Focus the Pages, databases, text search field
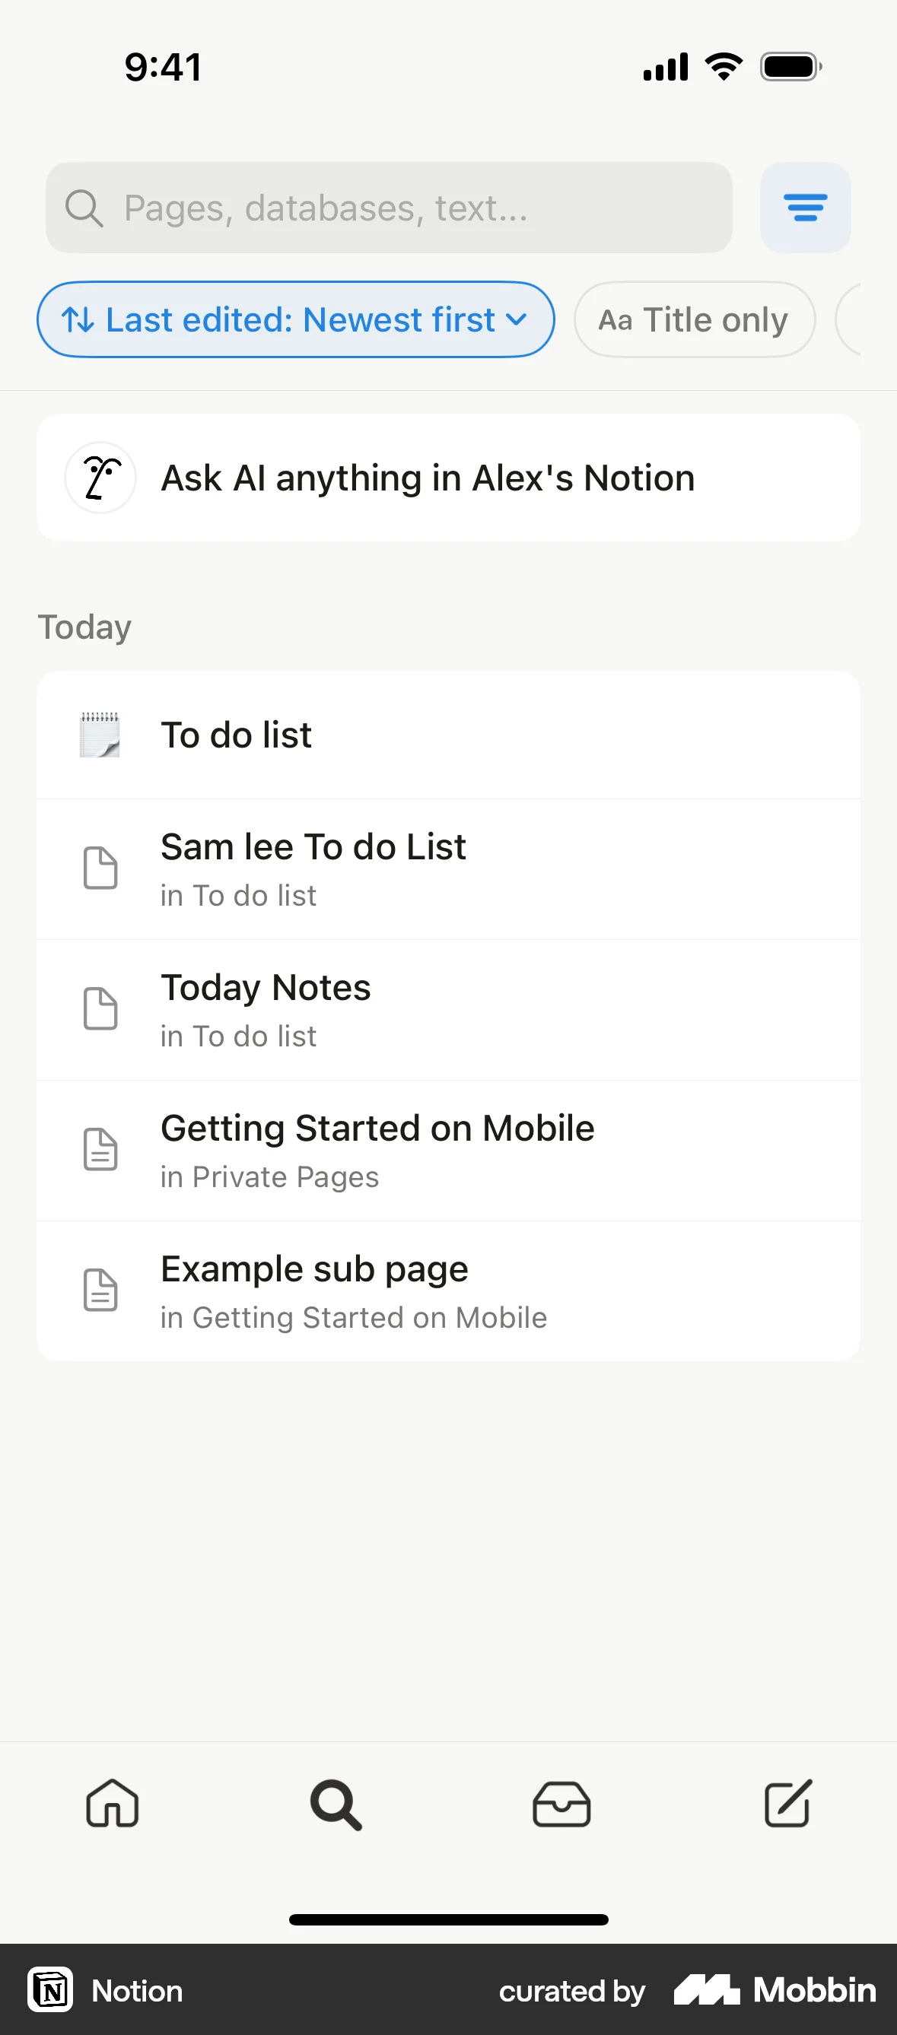The image size is (897, 2035). tap(389, 208)
